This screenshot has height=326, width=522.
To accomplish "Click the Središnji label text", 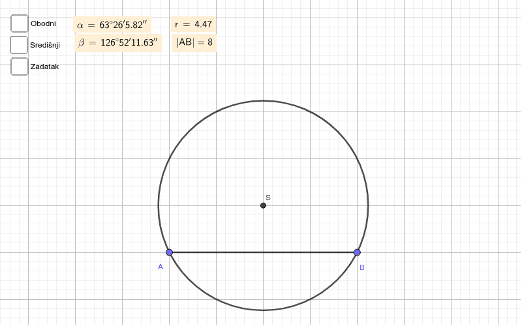I will 45,45.
